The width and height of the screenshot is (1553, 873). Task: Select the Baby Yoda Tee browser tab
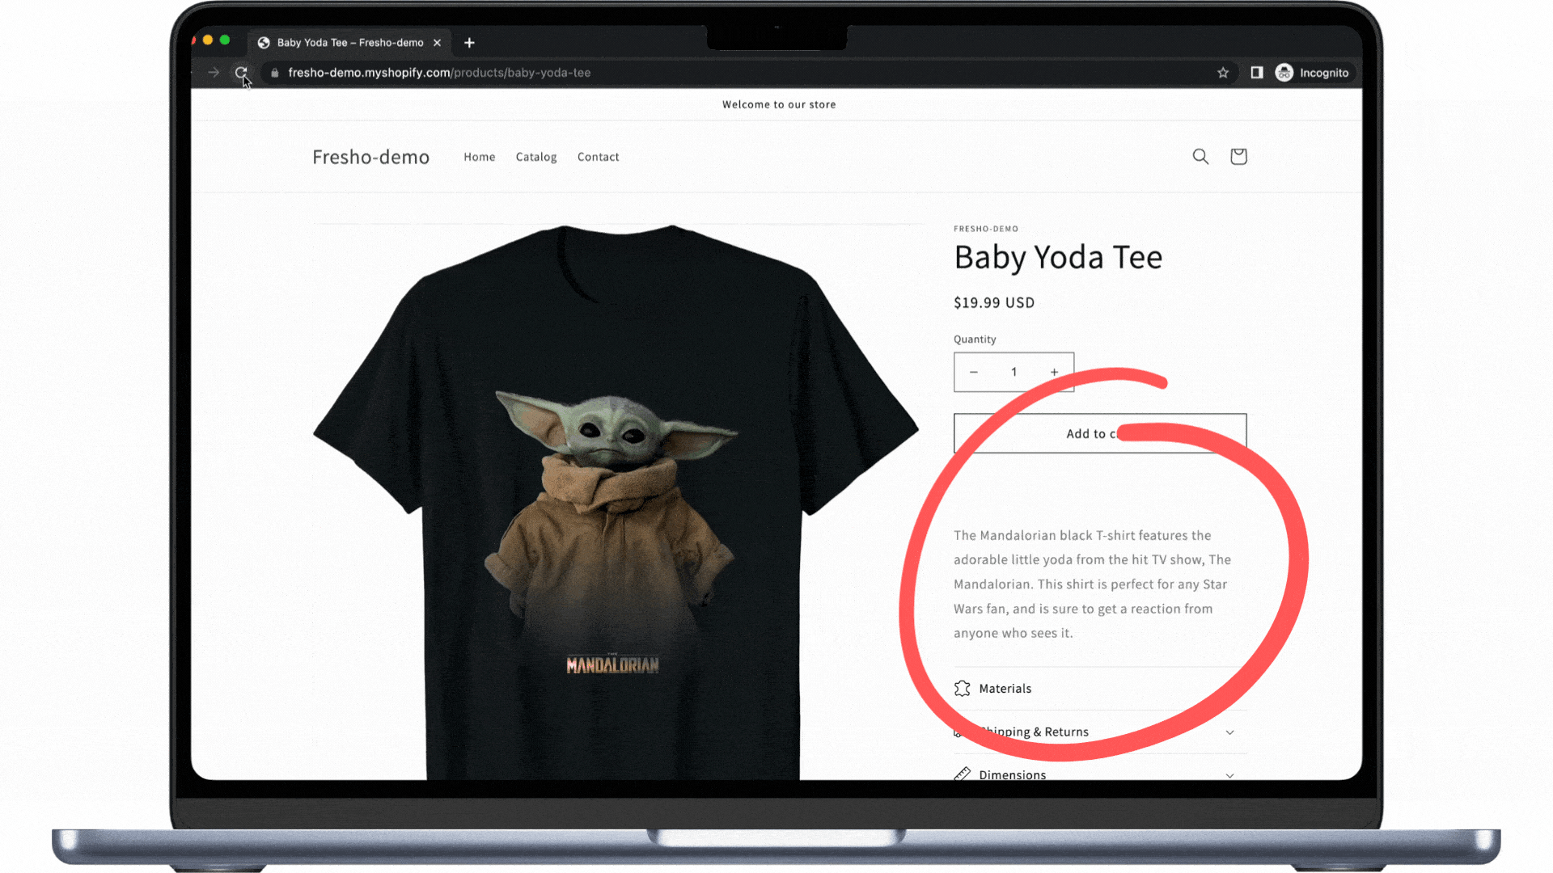tap(349, 43)
